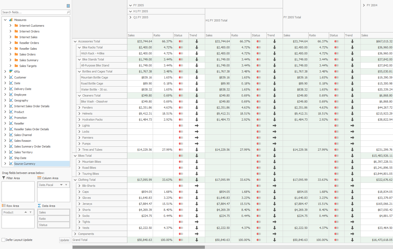This screenshot has height=249, width=393.
Task: Click the search magnifier icon in fields box
Action: (x=68, y=12)
